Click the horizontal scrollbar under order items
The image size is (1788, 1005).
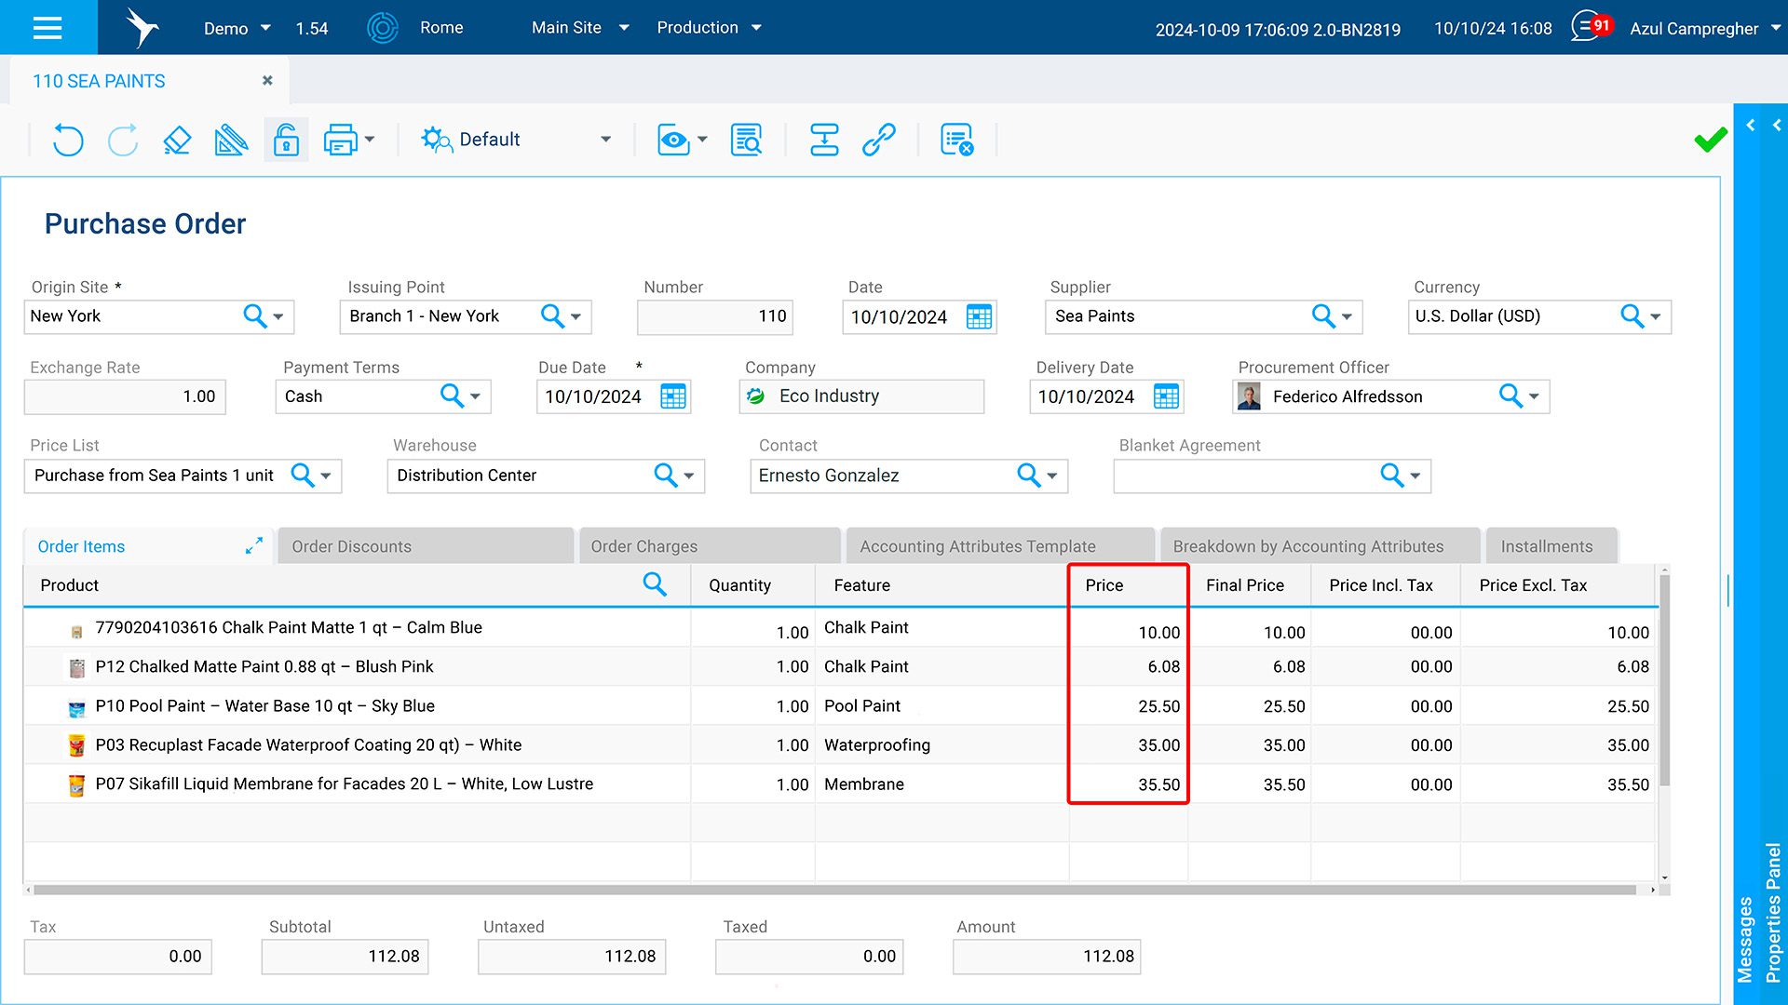(x=833, y=891)
